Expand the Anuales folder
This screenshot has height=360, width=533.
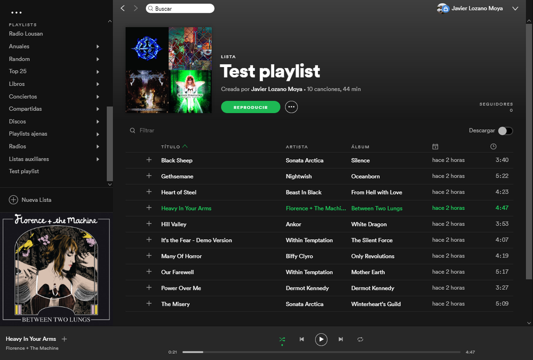coord(98,46)
